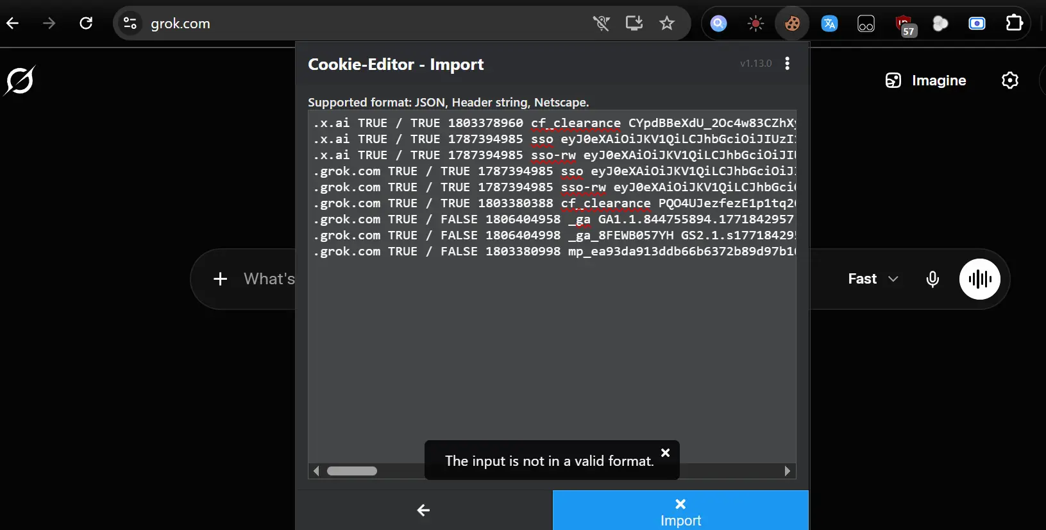Open the red shield extension with 57 badge
The width and height of the screenshot is (1046, 530).
click(904, 25)
